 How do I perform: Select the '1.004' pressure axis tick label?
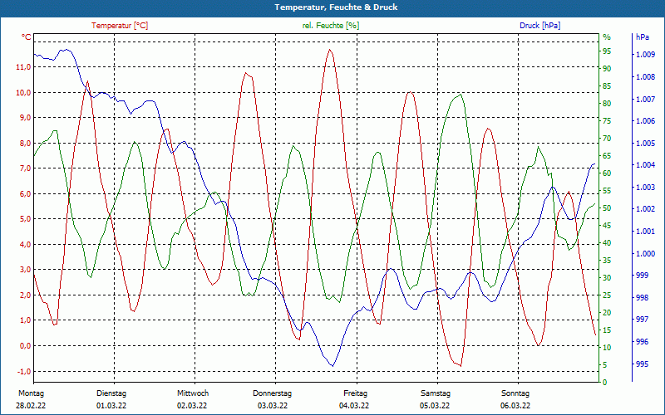tap(646, 164)
